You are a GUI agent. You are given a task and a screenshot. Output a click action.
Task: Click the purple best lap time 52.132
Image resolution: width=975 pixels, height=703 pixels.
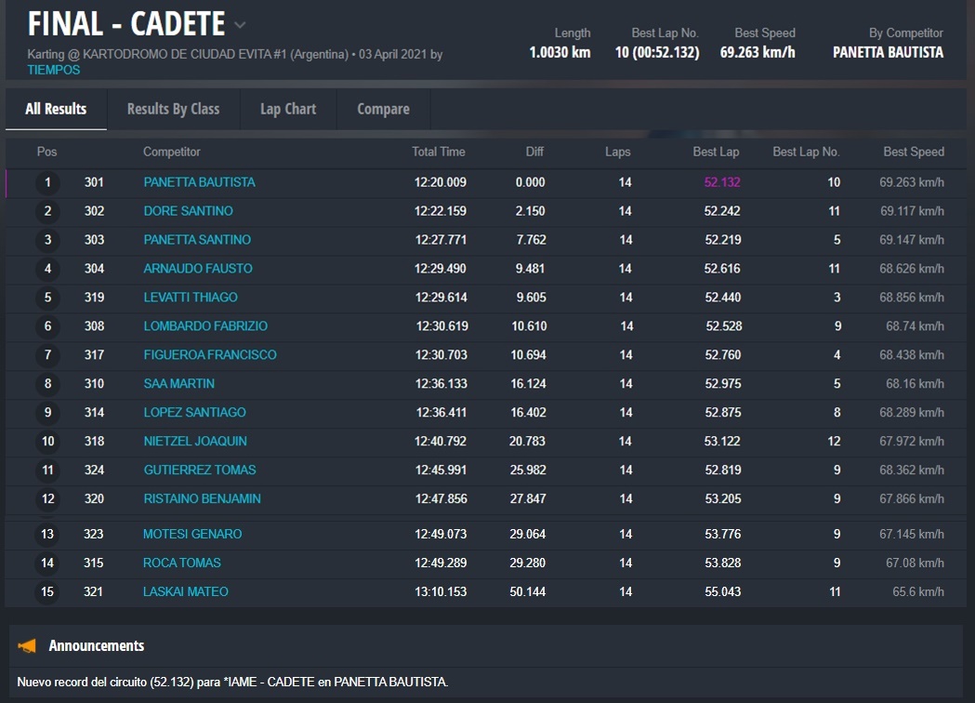722,182
